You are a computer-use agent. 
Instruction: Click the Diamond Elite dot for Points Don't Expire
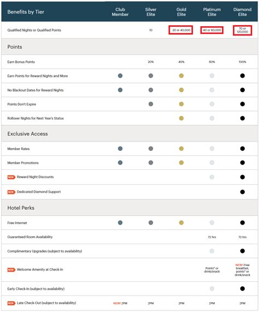[242, 104]
